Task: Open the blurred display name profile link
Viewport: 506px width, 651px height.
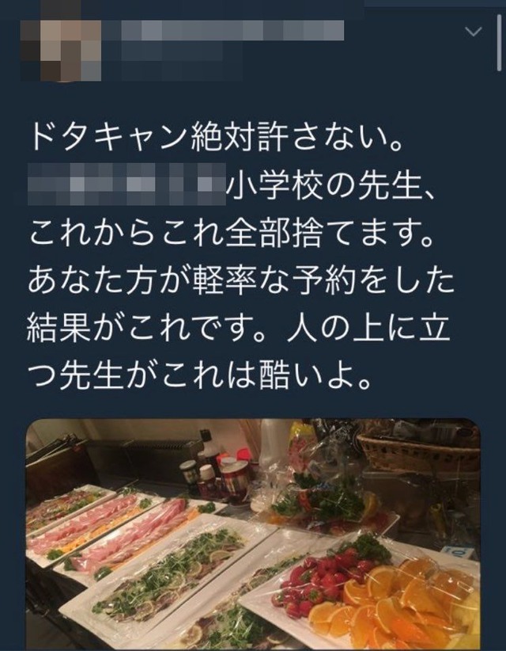Action: point(222,30)
